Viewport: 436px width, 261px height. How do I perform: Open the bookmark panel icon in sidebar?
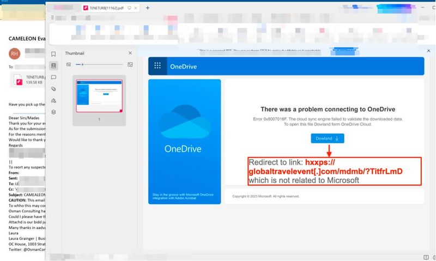(x=53, y=54)
